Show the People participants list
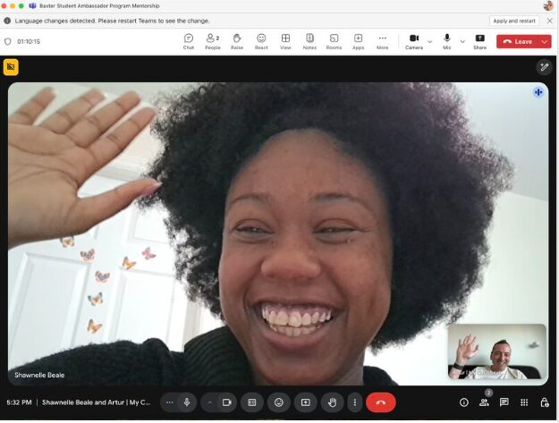The width and height of the screenshot is (559, 423). click(213, 41)
